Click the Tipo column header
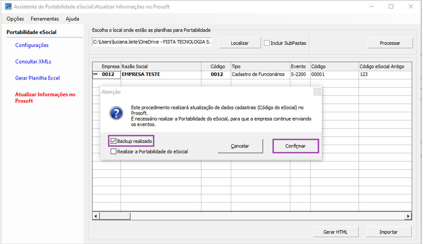This screenshot has width=423, height=244. [x=260, y=66]
